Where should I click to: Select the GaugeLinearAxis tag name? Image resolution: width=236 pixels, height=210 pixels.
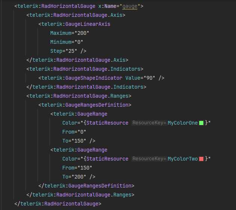point(88,24)
